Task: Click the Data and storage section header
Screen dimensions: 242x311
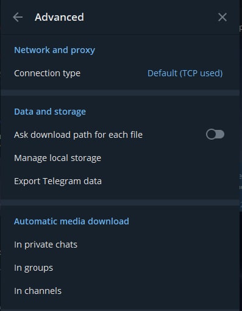Action: pos(50,112)
